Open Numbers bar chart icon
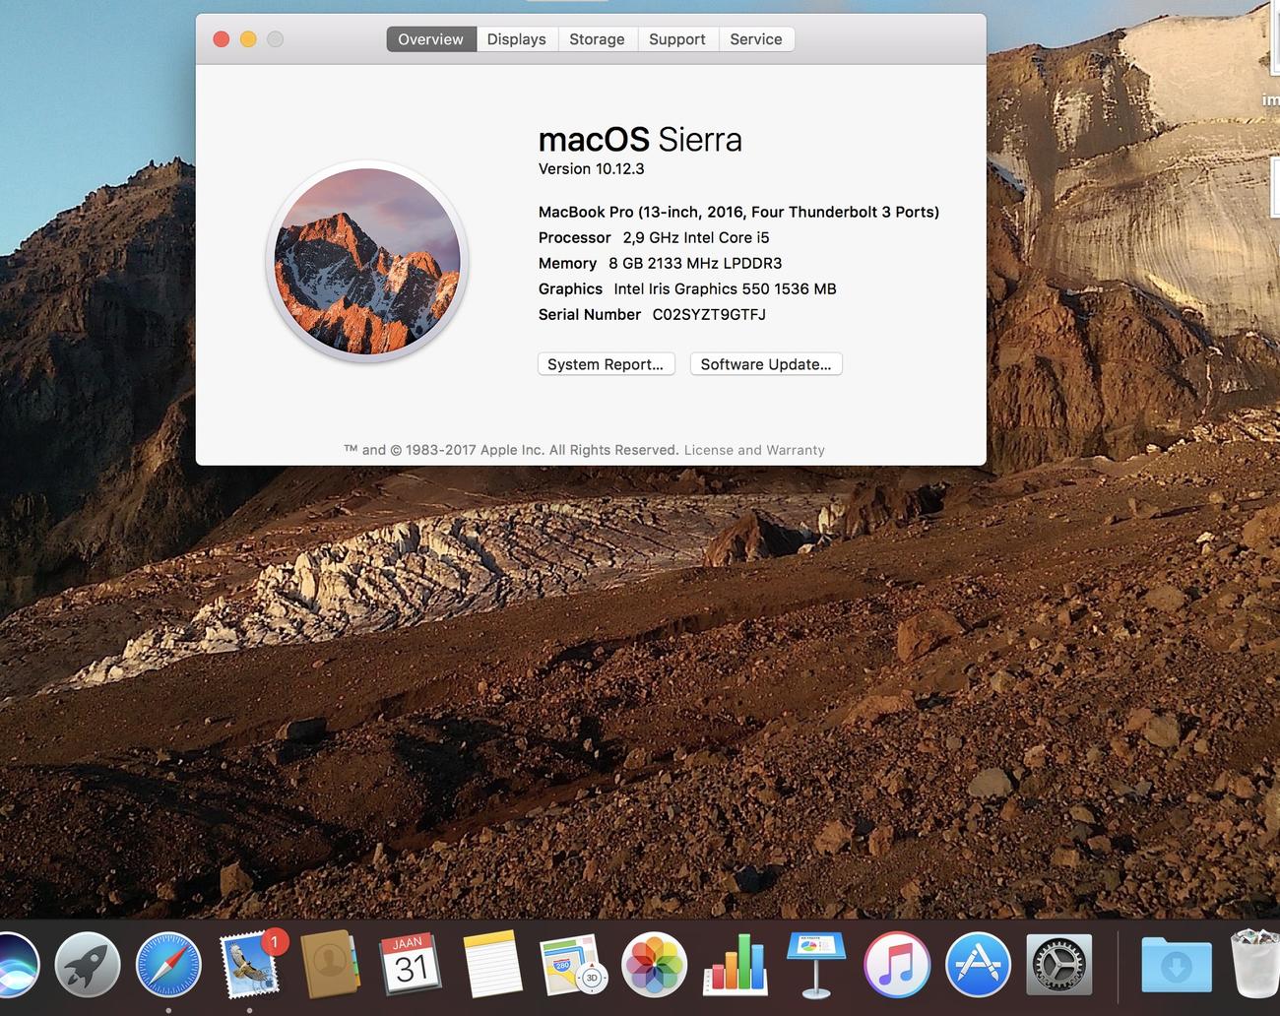 735,963
